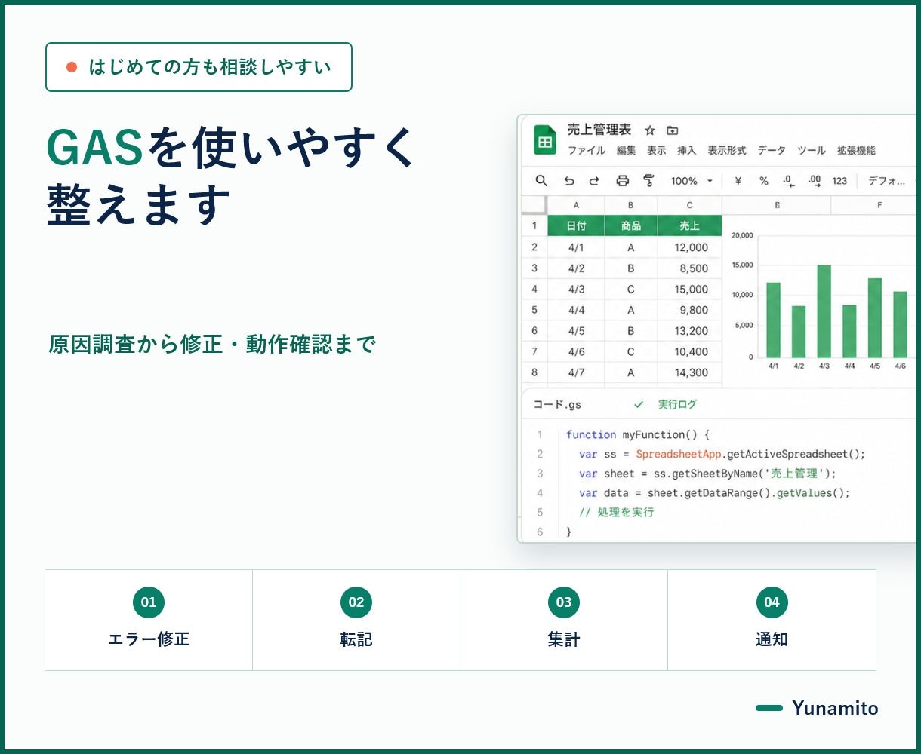This screenshot has height=754, width=921.
Task: Click the redo arrow in the toolbar
Action: point(594,181)
